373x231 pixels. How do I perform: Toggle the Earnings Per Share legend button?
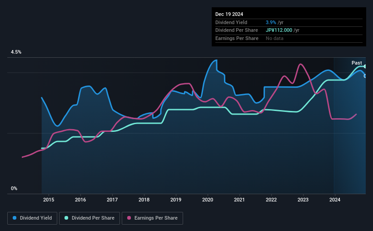[152, 218]
